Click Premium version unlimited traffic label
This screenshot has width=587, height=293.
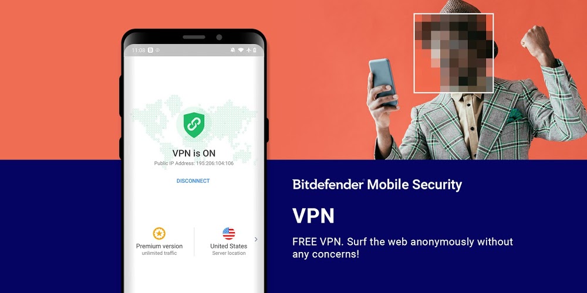[159, 249]
